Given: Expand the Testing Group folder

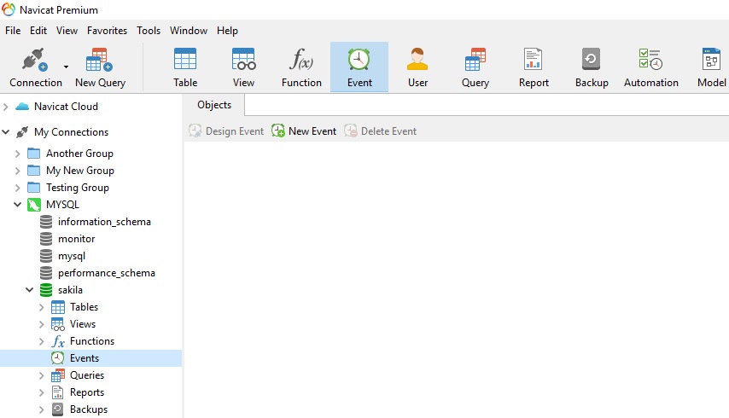Looking at the screenshot, I should [x=17, y=188].
